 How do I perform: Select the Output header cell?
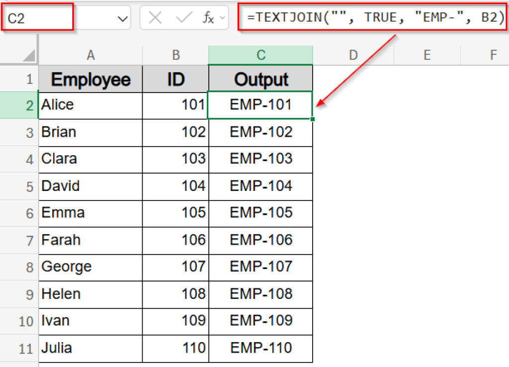tap(260, 79)
